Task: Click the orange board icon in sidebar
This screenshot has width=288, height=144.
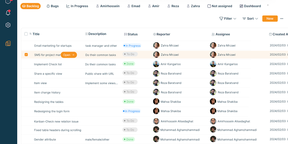Action: pos(8,43)
